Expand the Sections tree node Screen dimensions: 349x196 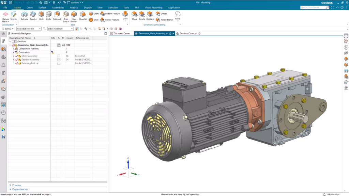tap(10, 42)
